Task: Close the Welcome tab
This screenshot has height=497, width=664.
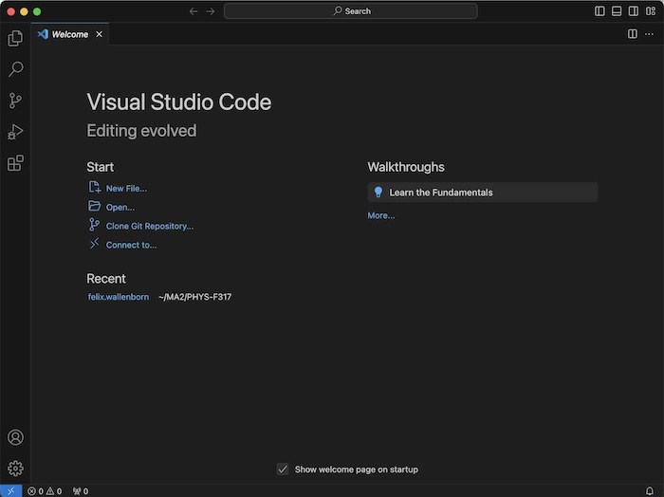Action: click(99, 34)
